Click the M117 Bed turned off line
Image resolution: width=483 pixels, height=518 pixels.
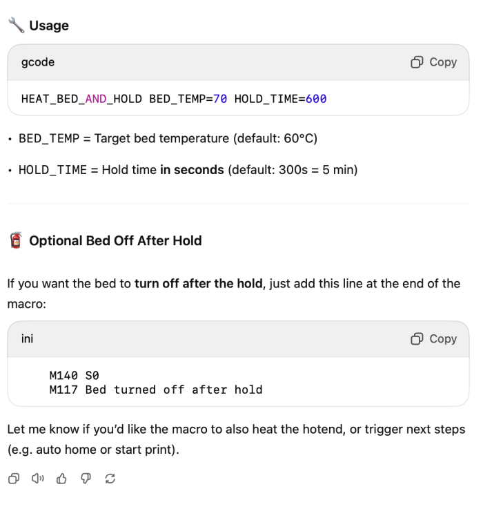point(156,390)
